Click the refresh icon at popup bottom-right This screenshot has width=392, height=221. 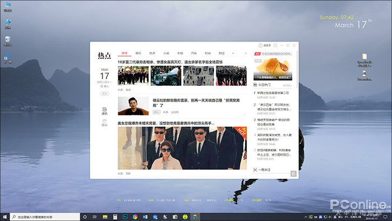293,174
